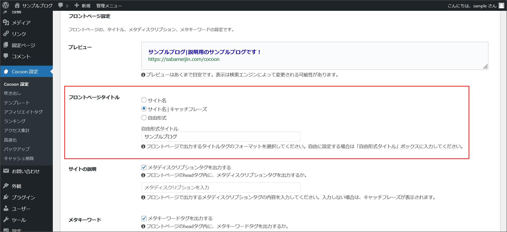
Task: Select サイト名 | キャッチフレーズ radio option
Action: pyautogui.click(x=144, y=109)
